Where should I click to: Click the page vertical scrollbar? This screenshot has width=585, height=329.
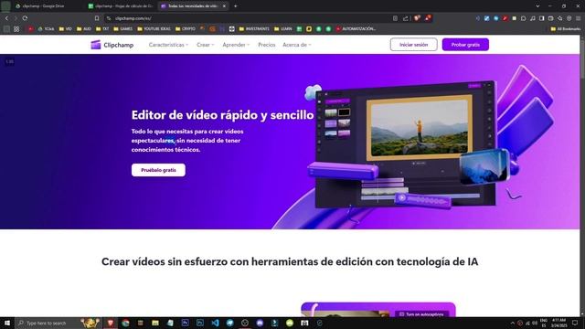(x=582, y=175)
